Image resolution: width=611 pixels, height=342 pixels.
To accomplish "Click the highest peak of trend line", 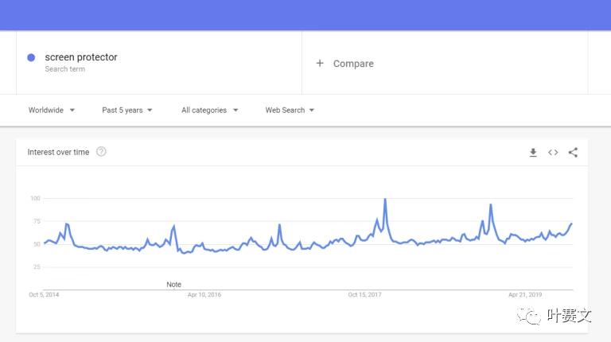I will (385, 200).
